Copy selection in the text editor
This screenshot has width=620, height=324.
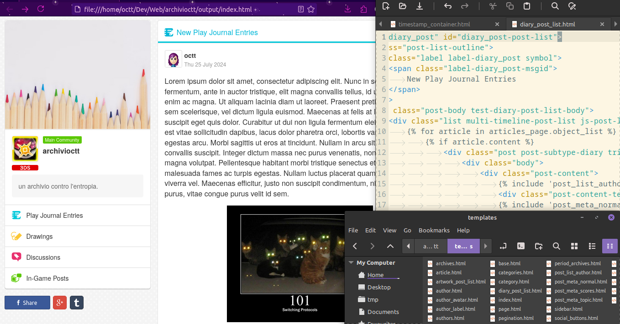pos(510,6)
